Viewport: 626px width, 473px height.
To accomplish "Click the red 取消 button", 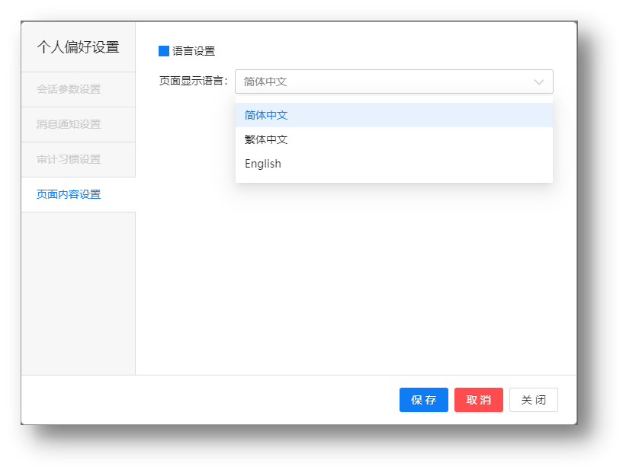I will 478,400.
